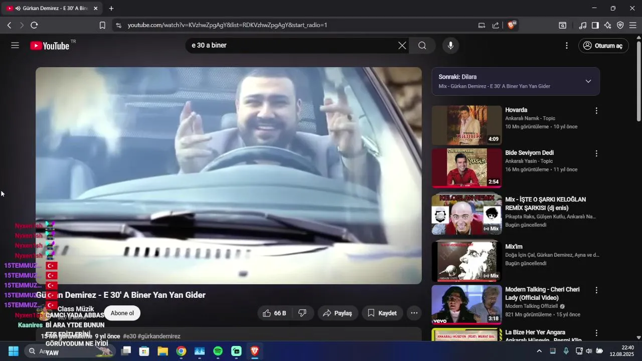Open Spotify from the taskbar
The image size is (642, 361).
coord(218,351)
